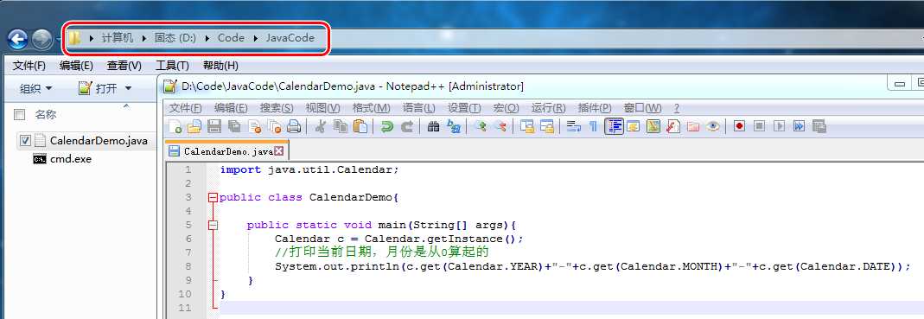Open Find with the binoculars icon
This screenshot has height=319, width=924.
pos(434,126)
